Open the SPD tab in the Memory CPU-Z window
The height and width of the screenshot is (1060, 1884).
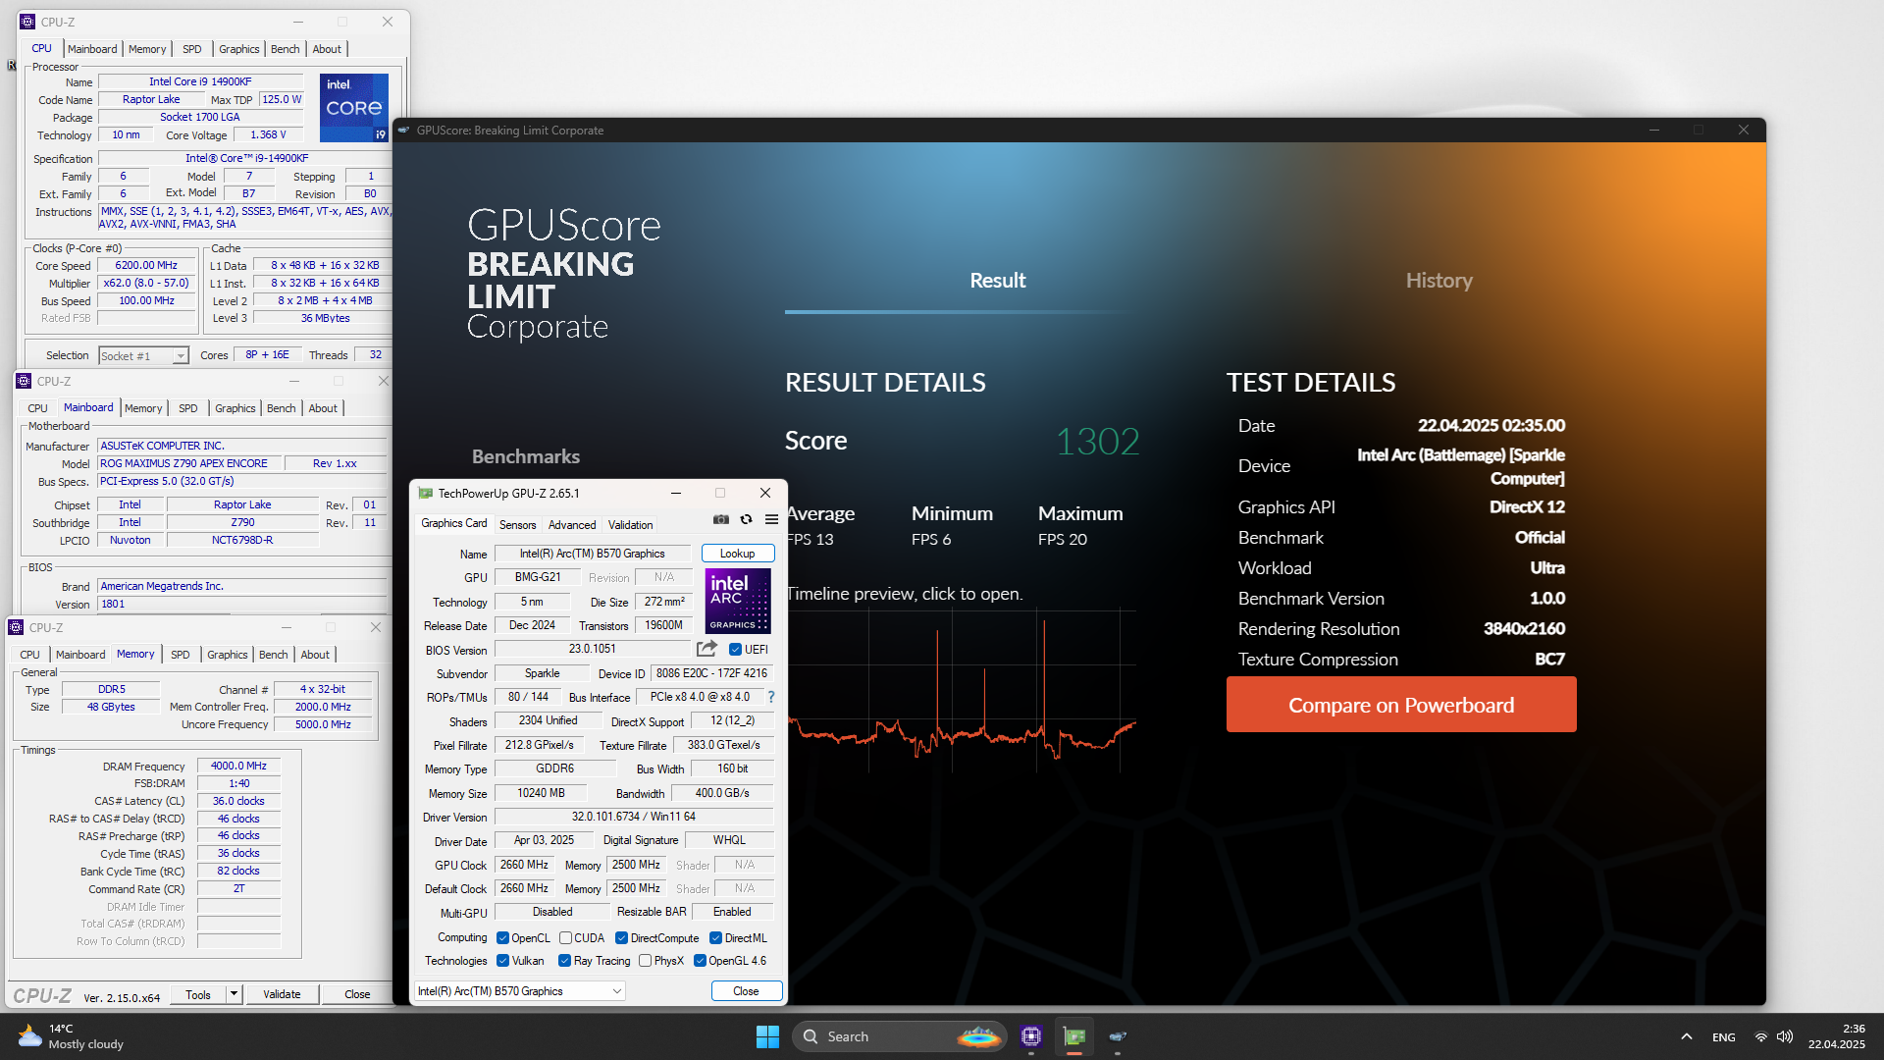coord(181,655)
